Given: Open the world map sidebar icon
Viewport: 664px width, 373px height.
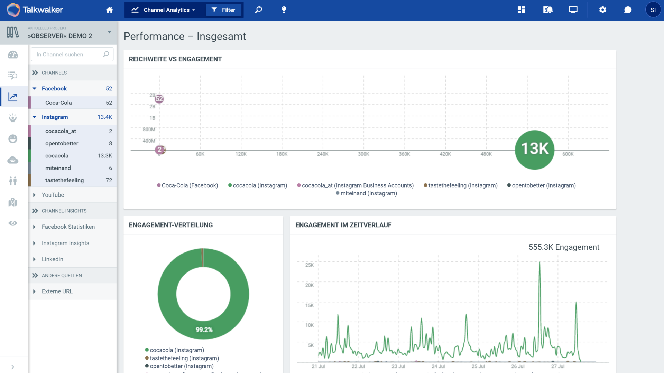Looking at the screenshot, I should [13, 202].
